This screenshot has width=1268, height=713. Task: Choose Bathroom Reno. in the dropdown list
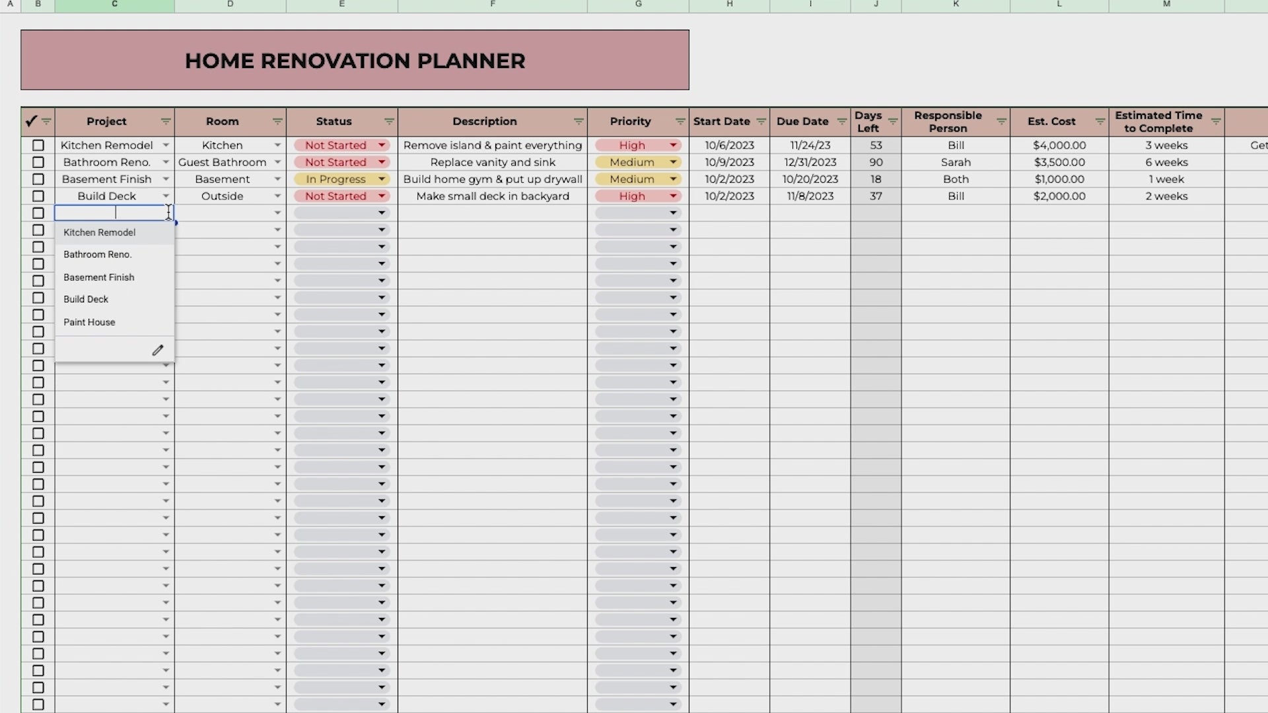tap(97, 254)
